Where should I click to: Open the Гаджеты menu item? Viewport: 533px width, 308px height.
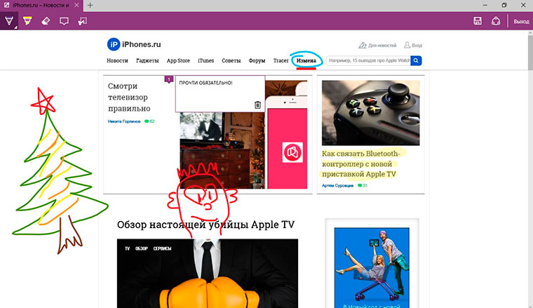(147, 60)
